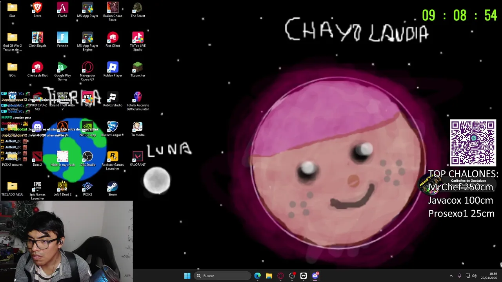Viewport: 502px width, 282px height.
Task: Switch to Opera GX on taskbar
Action: [280, 276]
